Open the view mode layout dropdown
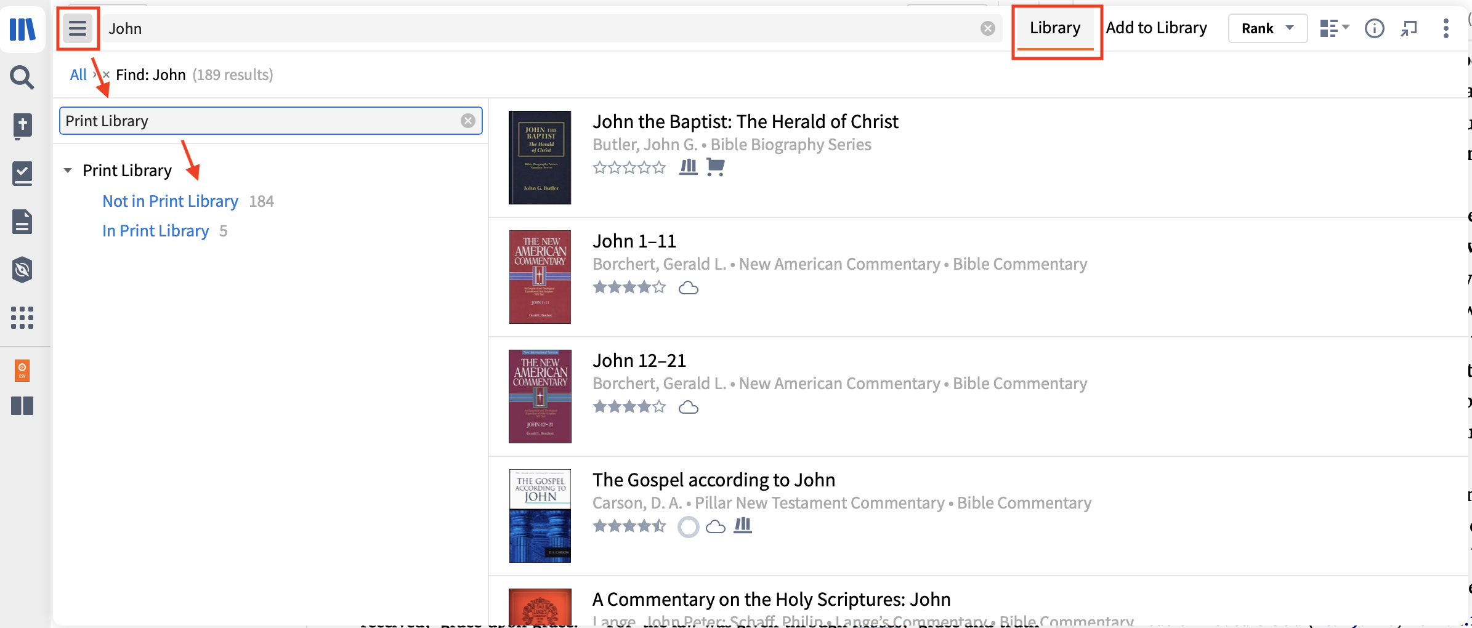 [x=1335, y=28]
